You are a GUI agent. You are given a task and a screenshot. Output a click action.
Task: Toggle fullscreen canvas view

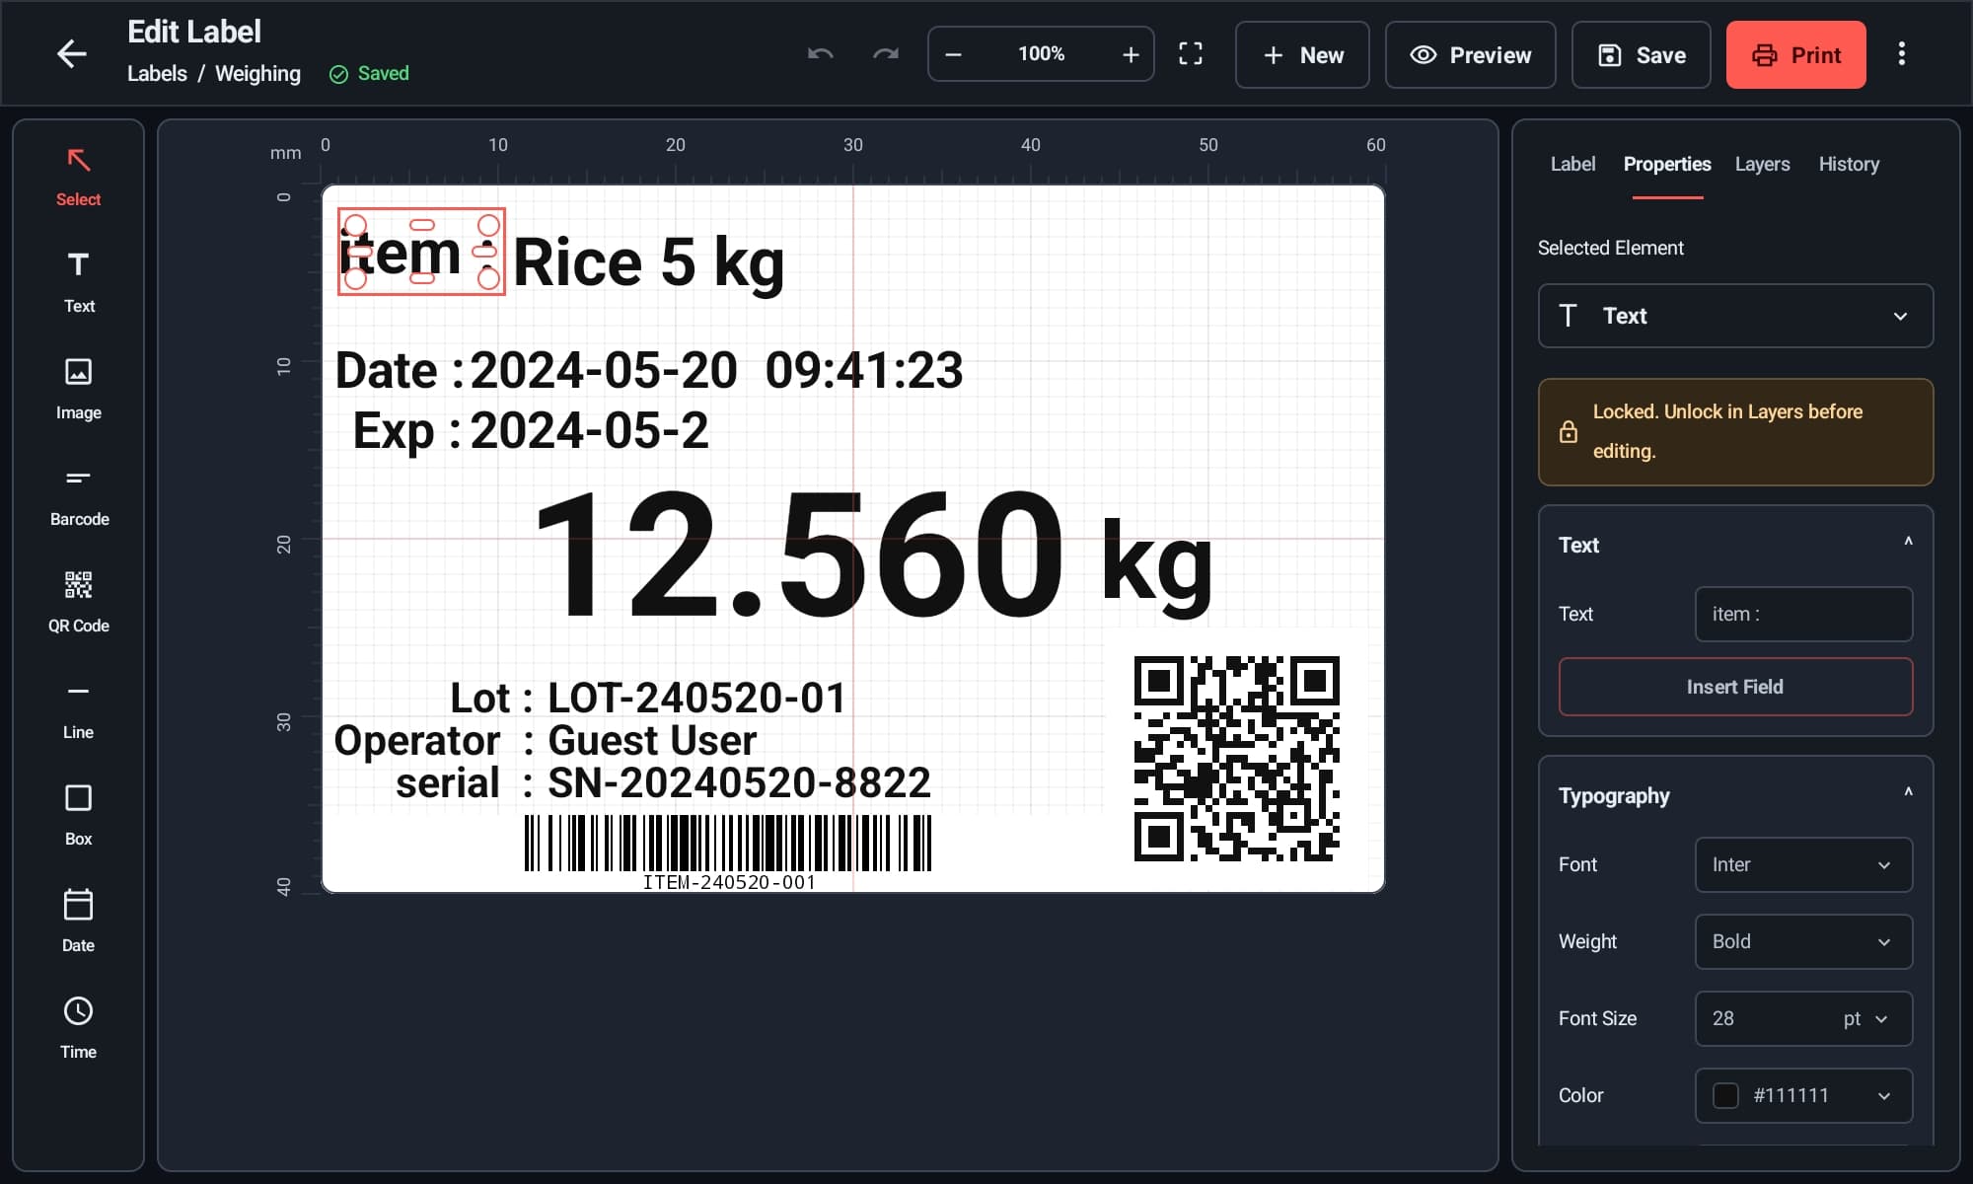(x=1191, y=54)
